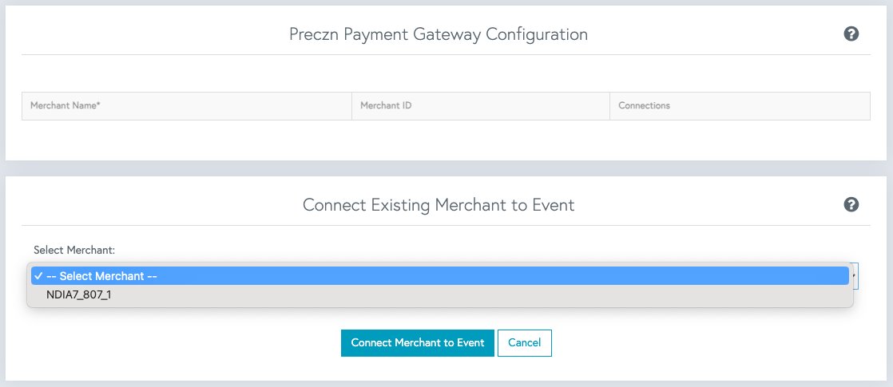
Task: Click the Connect Existing Merchant to Event heading
Action: [438, 205]
